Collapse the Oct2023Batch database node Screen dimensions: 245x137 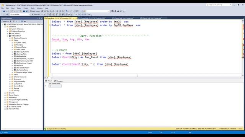point(7,36)
